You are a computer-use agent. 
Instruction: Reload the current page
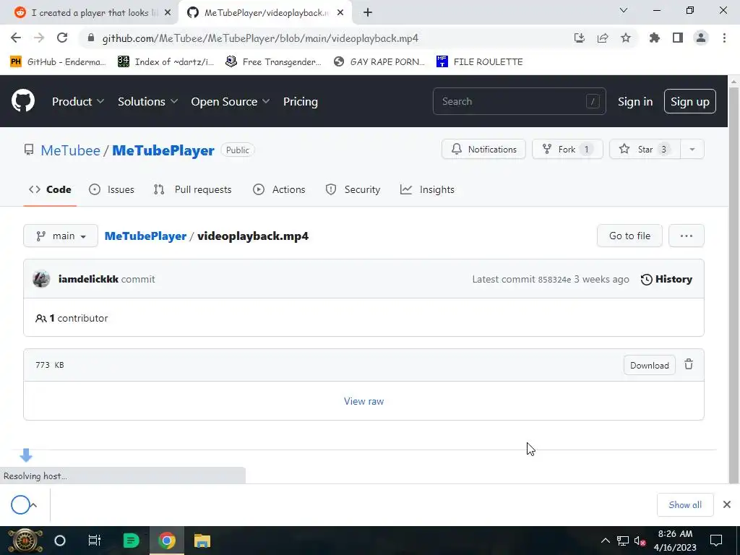point(62,38)
